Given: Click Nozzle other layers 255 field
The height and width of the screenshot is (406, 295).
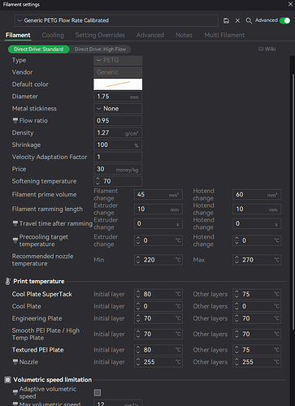Looking at the screenshot, I should 257,362.
